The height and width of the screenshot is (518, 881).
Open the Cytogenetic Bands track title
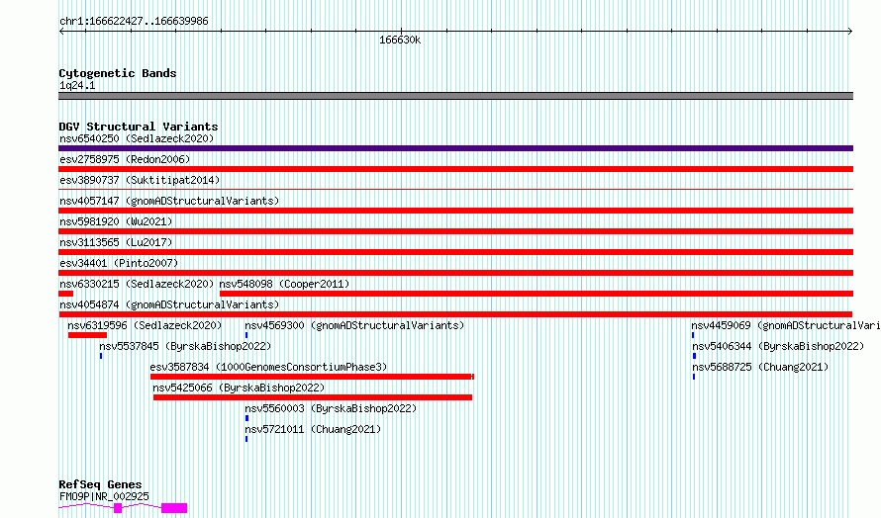pos(118,73)
